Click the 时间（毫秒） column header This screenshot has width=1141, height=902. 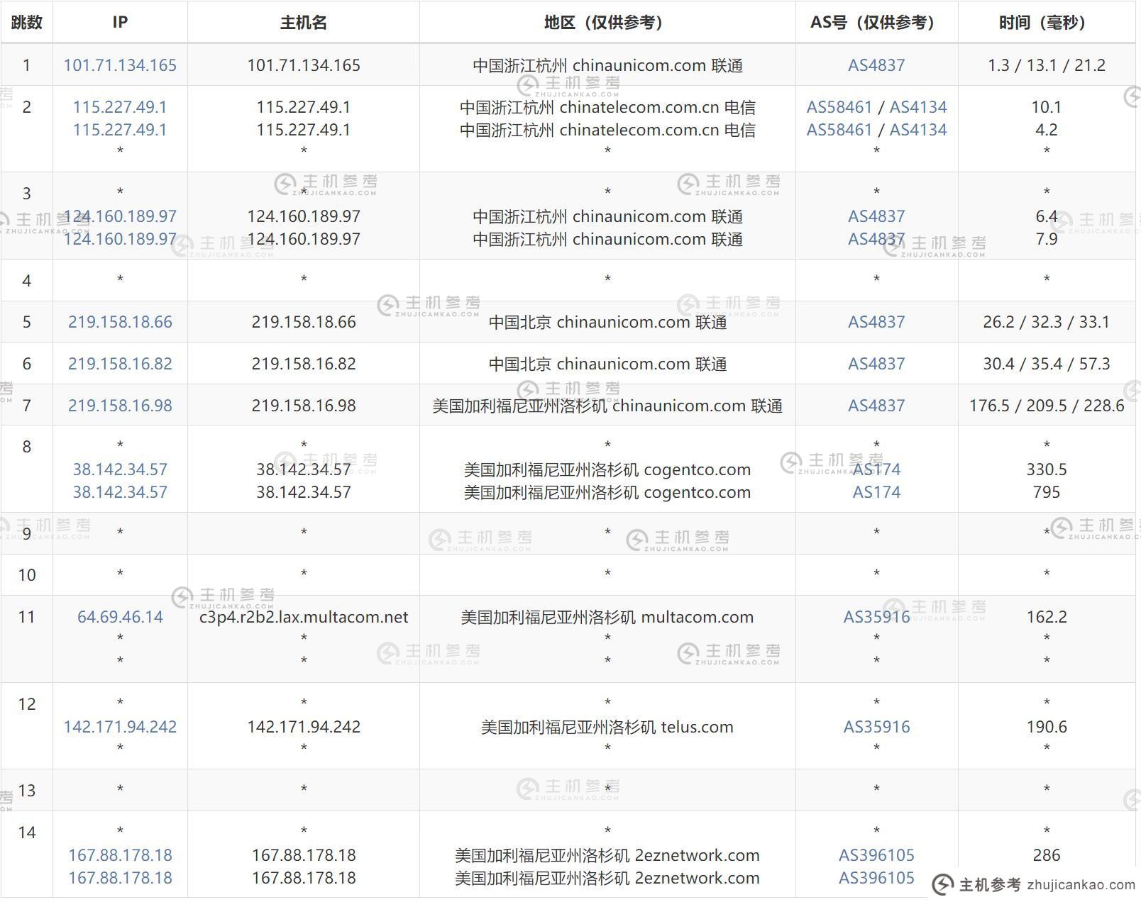coord(1047,23)
